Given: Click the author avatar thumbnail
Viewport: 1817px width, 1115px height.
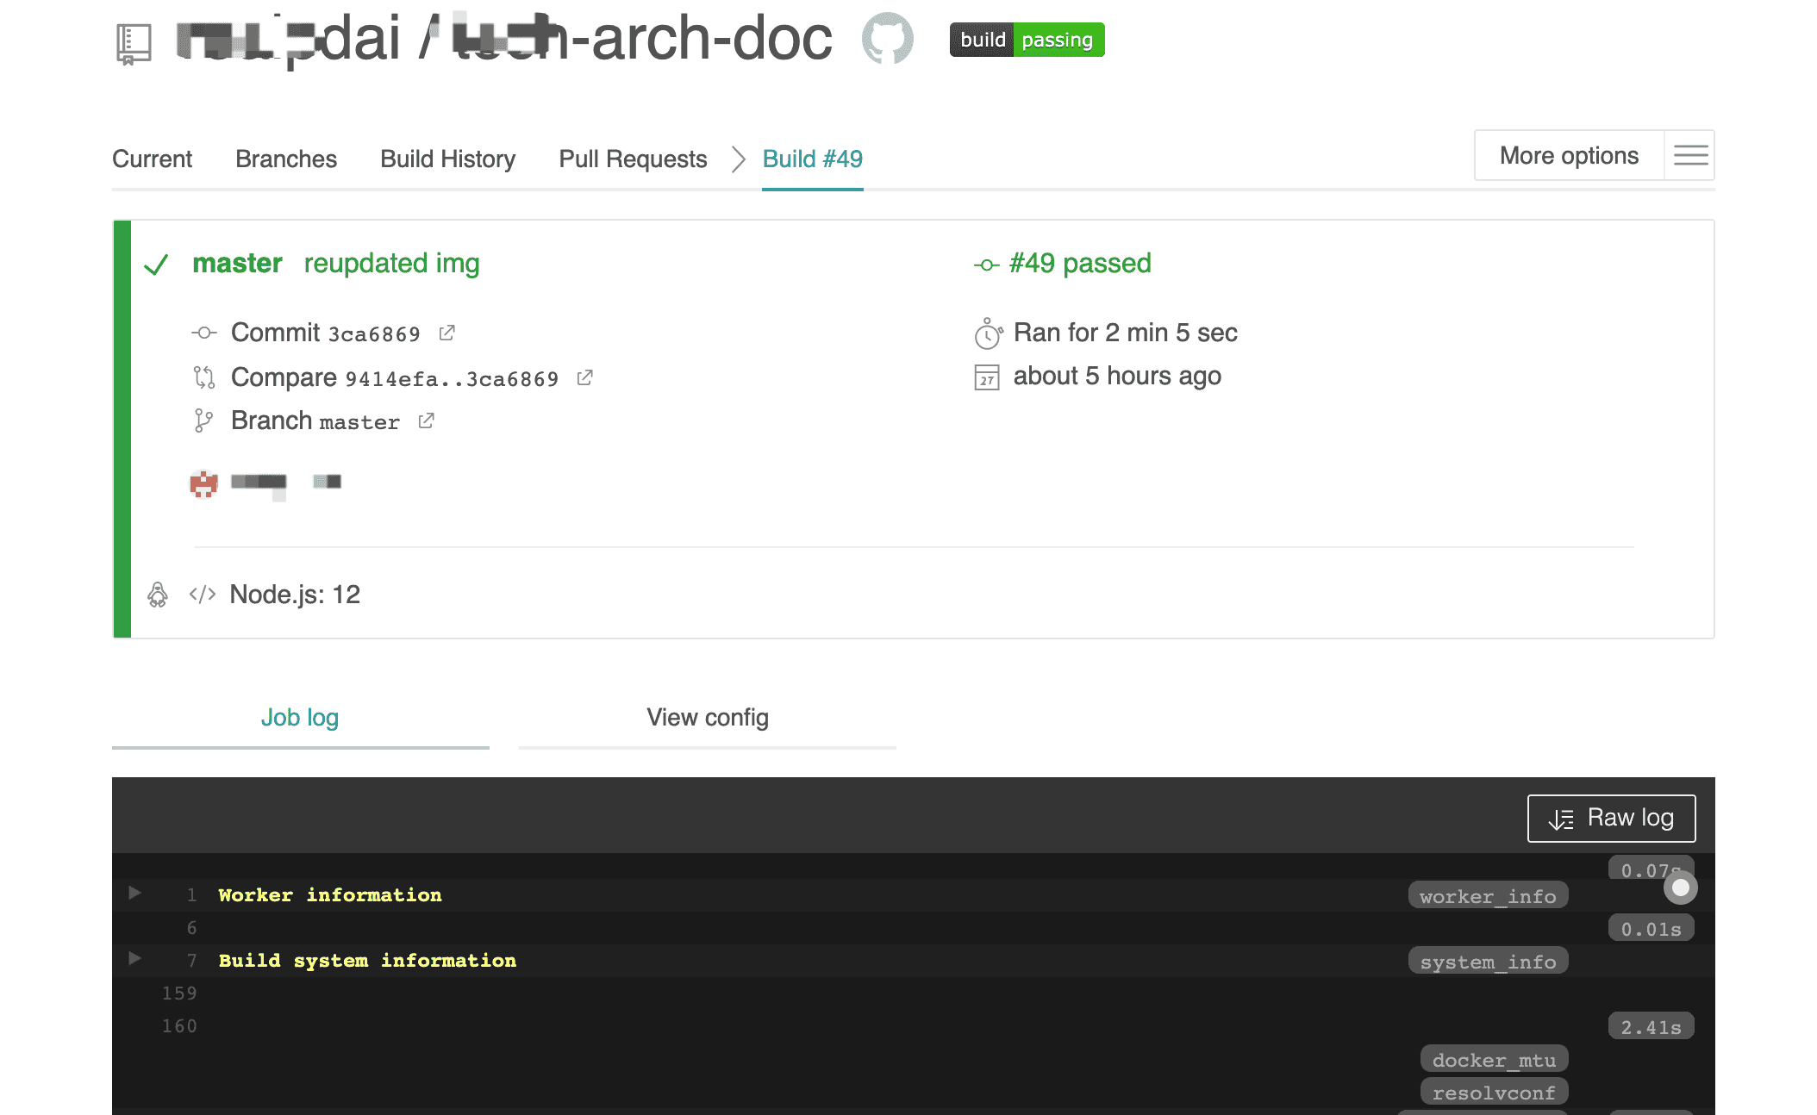Looking at the screenshot, I should point(204,483).
